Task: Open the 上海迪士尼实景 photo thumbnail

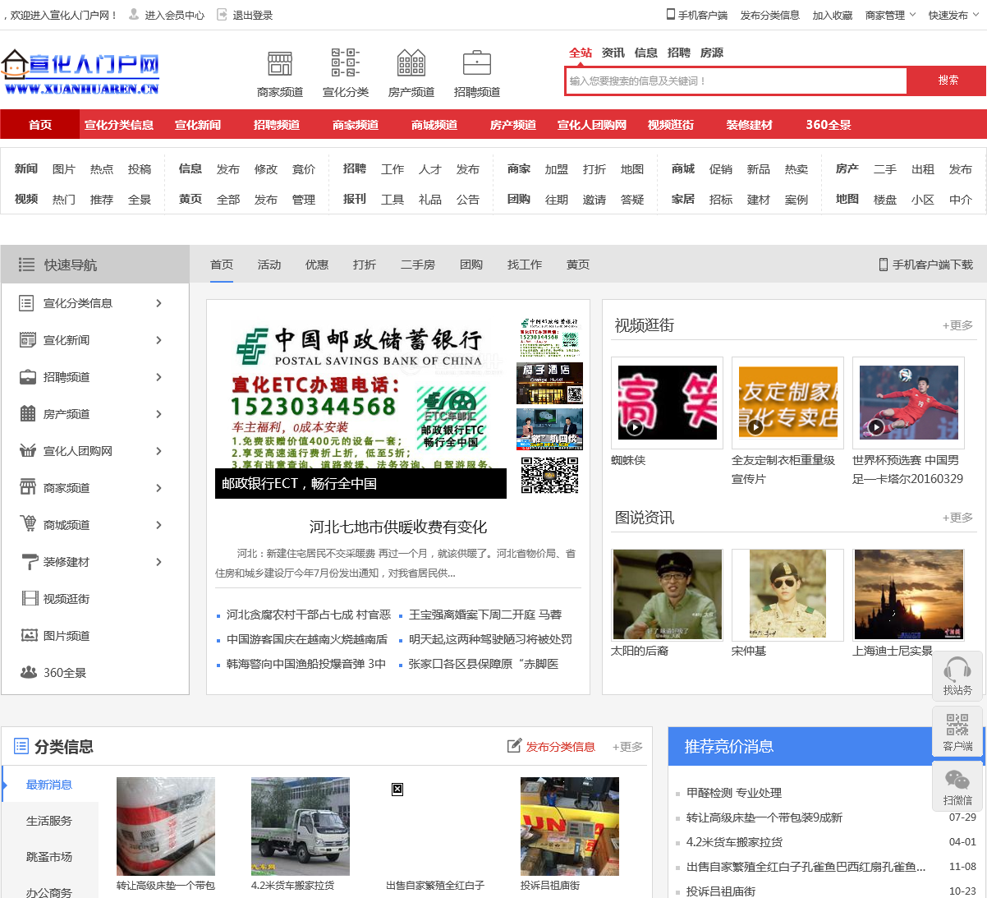Action: [908, 595]
